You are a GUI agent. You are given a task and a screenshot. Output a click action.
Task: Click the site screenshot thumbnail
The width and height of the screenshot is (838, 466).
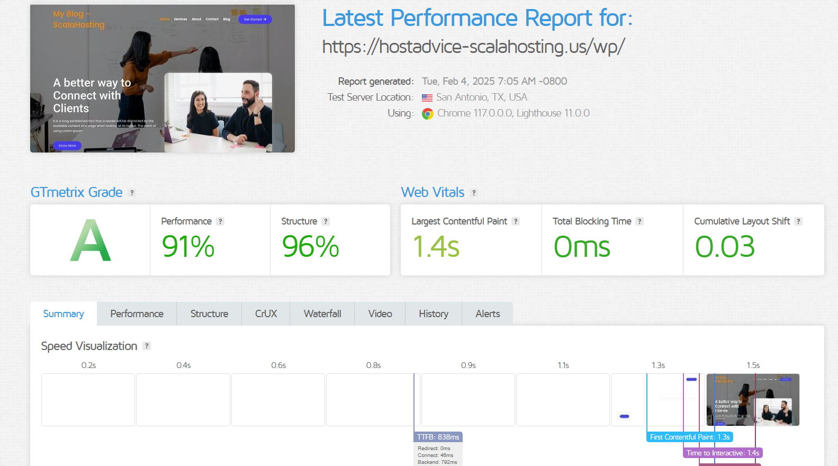point(163,78)
